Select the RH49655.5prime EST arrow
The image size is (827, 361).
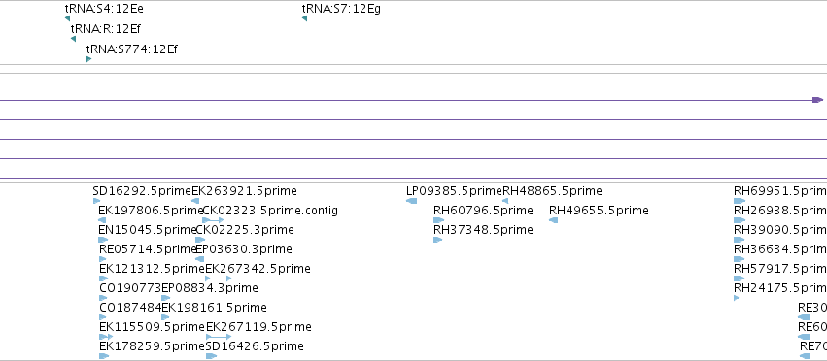click(x=553, y=220)
